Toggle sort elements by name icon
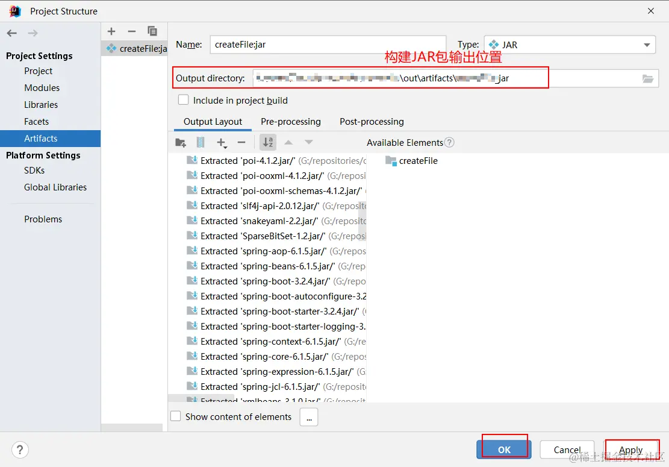Viewport: 669px width, 467px height. click(x=268, y=142)
